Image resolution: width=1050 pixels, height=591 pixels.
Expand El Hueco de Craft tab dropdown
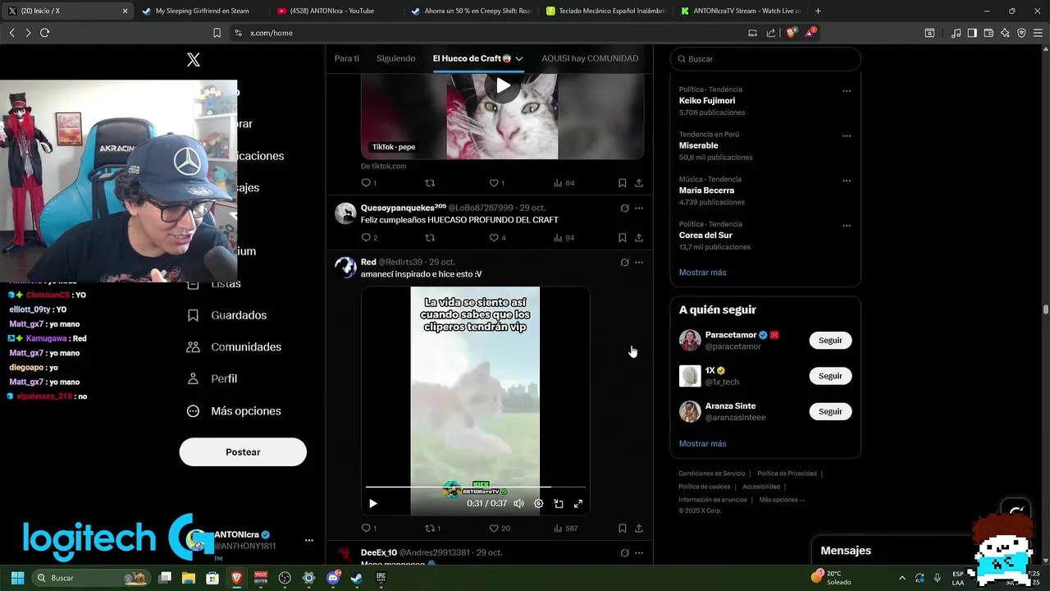tap(519, 59)
